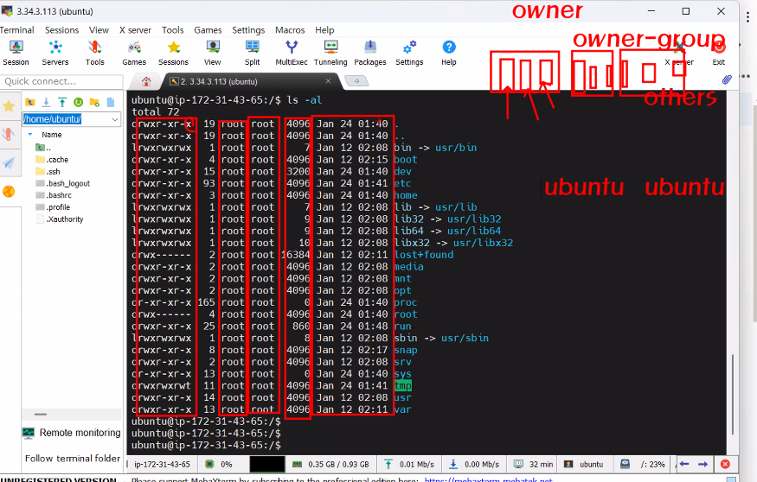
Task: Go to parent folder in SFTP toolbar
Action: [30, 102]
